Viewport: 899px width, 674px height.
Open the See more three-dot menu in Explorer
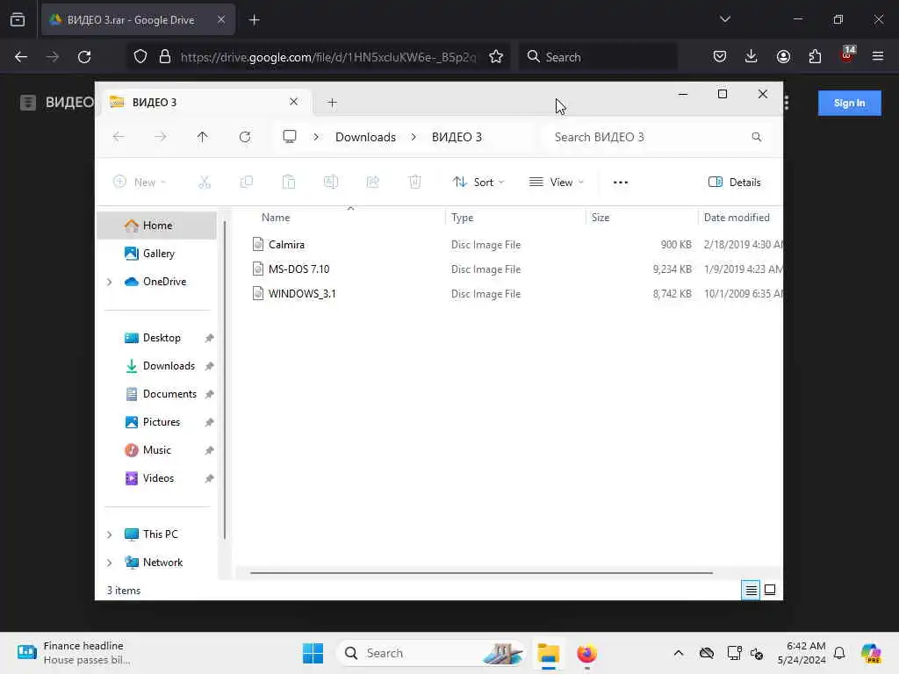coord(621,183)
